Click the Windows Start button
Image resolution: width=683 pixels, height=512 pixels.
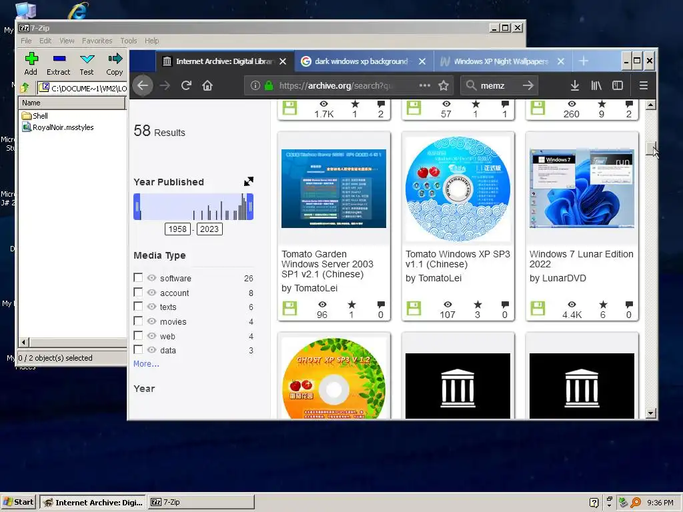coord(18,502)
